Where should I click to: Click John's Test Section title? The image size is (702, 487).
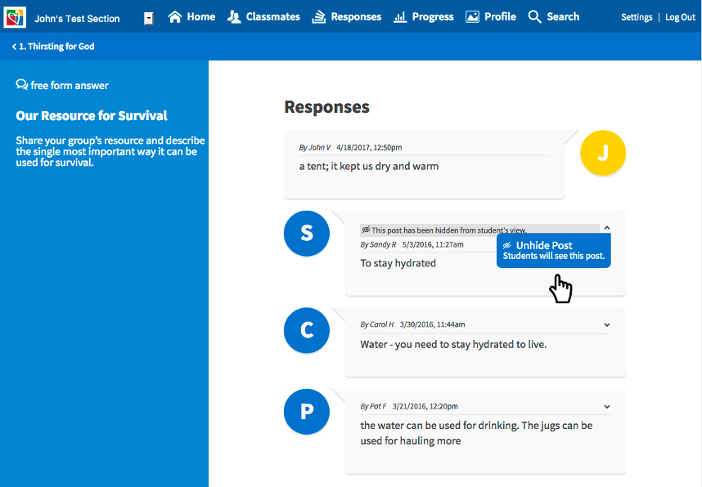(x=77, y=19)
